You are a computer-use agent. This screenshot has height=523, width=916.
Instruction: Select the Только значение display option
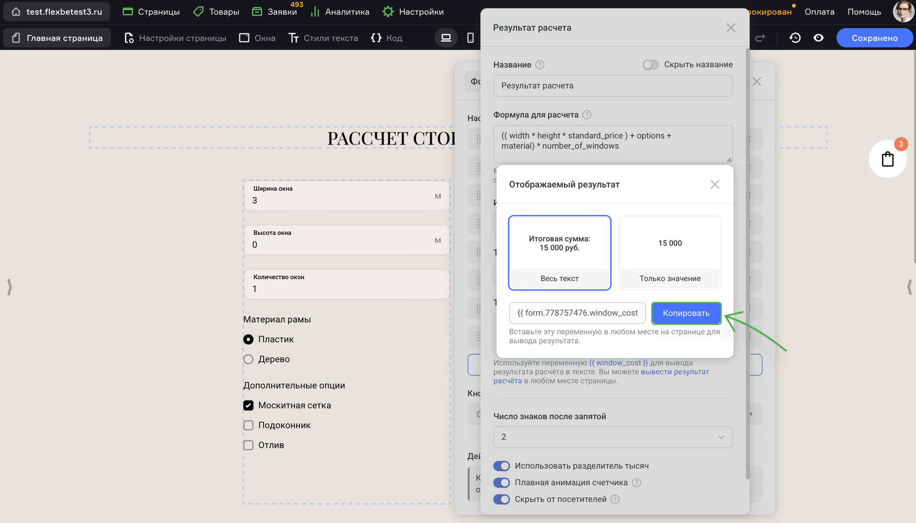670,253
